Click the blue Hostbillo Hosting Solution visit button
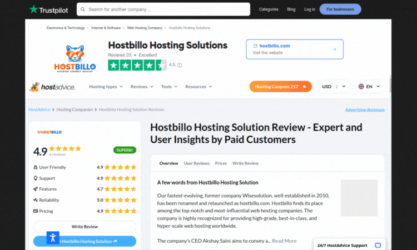Viewport: 417px width, 250px height. (x=85, y=241)
